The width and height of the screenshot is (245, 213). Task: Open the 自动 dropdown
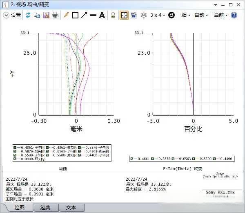click(201, 15)
